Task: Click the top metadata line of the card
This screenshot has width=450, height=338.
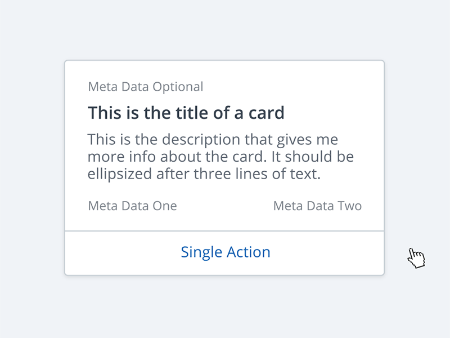Action: coord(145,86)
